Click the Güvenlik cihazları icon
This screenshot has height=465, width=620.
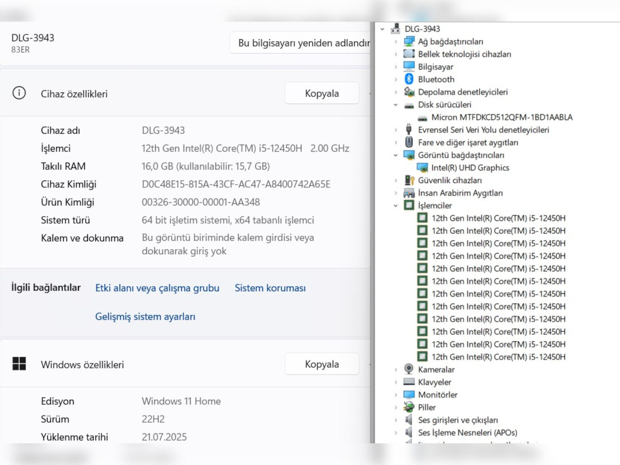pos(409,180)
